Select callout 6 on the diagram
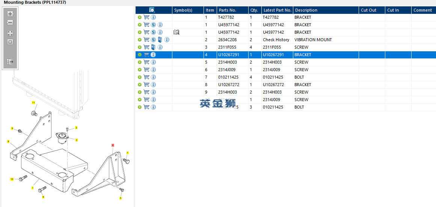The height and width of the screenshot is (207, 436). pos(43,197)
